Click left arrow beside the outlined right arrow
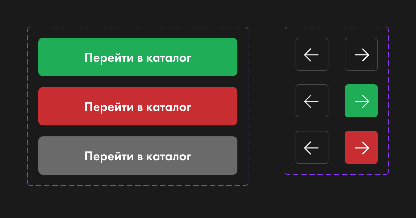416x218 pixels. [312, 54]
